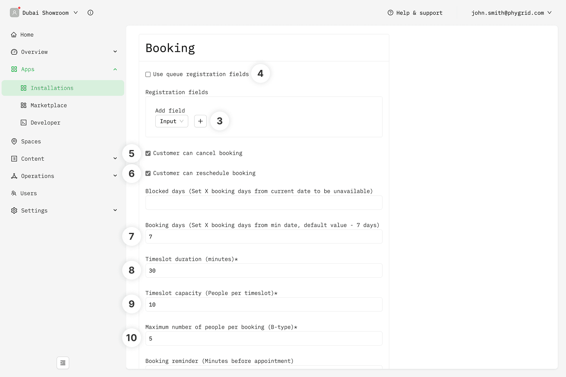This screenshot has width=566, height=377.
Task: Click the Developer terminal icon
Action: (x=24, y=123)
